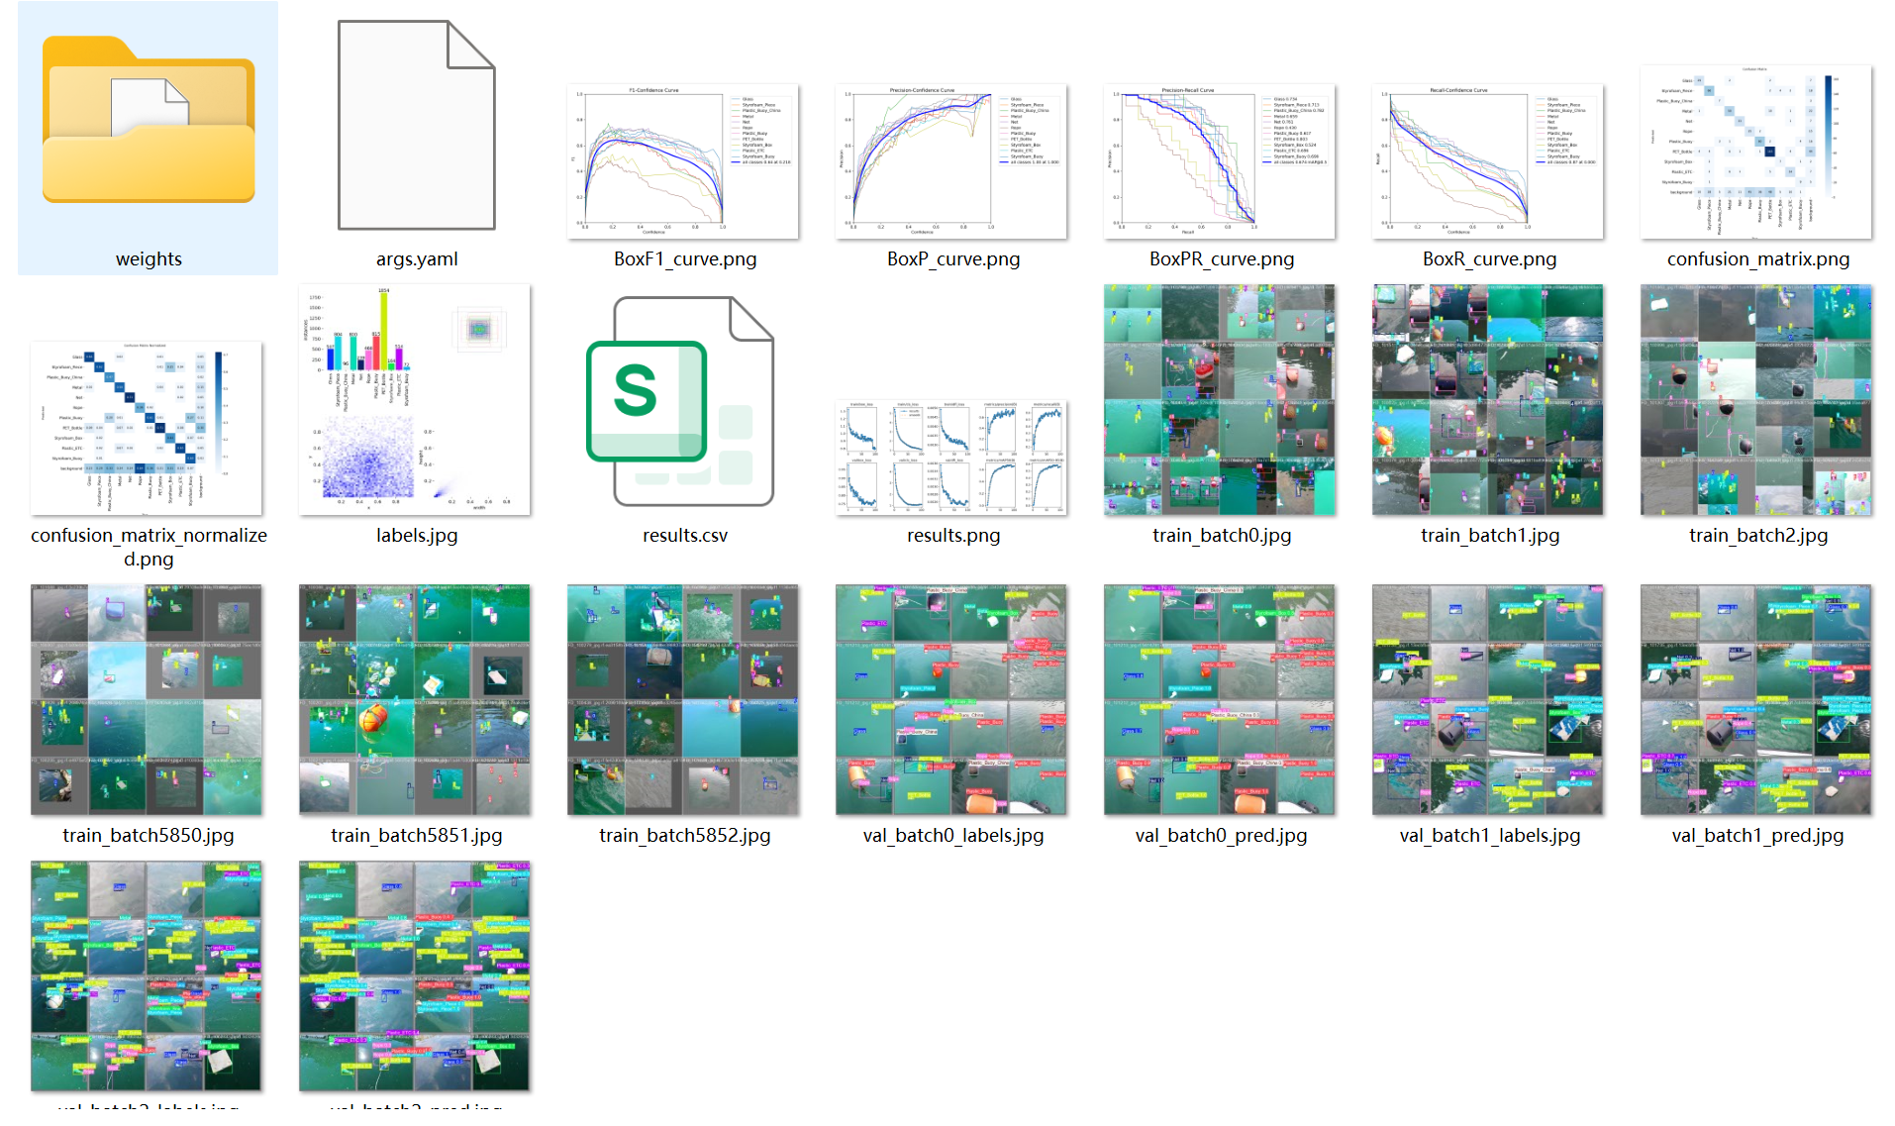Select the "results.png" file name
This screenshot has height=1126, width=1895.
pyautogui.click(x=953, y=536)
